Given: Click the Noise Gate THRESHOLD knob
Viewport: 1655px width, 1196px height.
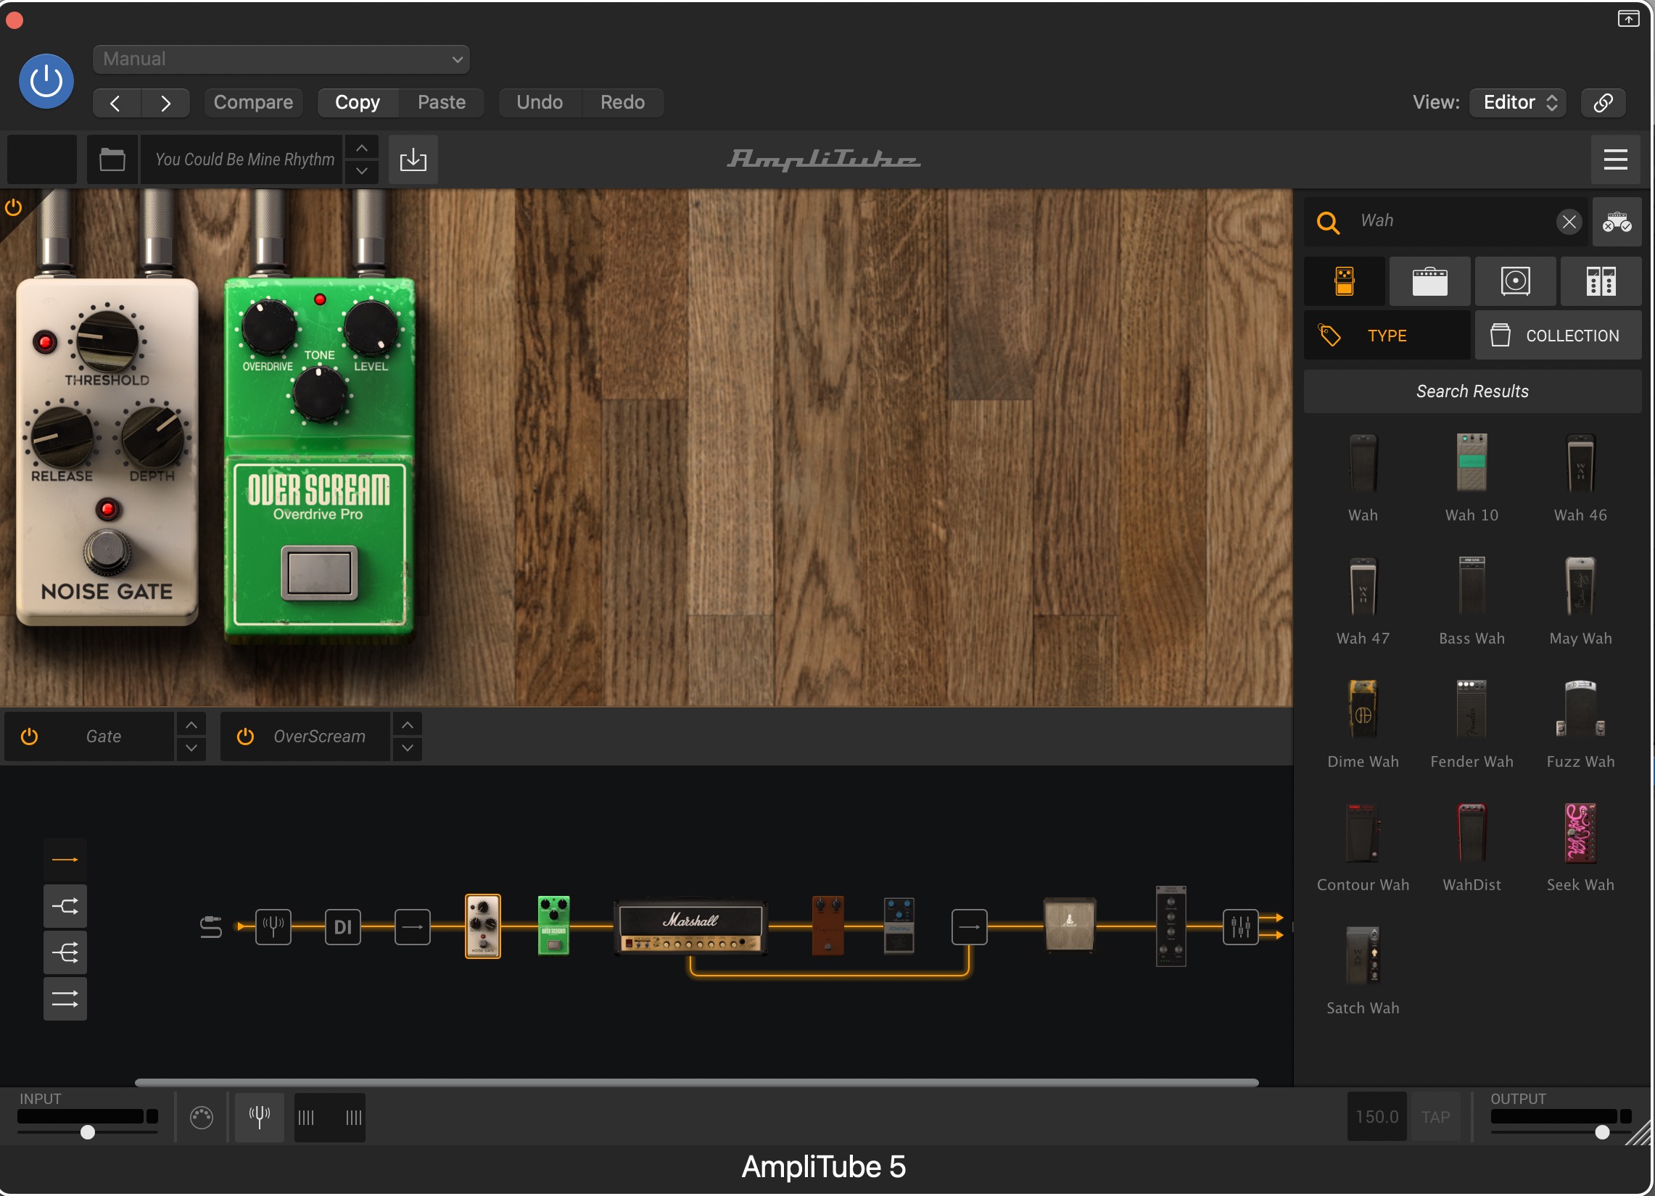Looking at the screenshot, I should tap(107, 341).
